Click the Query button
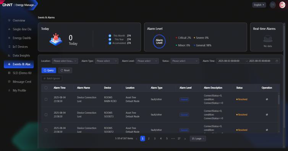 (x=49, y=71)
